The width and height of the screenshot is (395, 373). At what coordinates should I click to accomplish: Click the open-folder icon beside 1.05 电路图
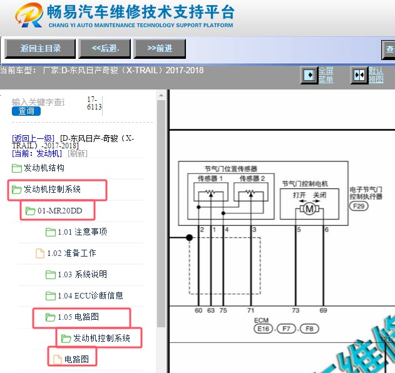pyautogui.click(x=50, y=317)
